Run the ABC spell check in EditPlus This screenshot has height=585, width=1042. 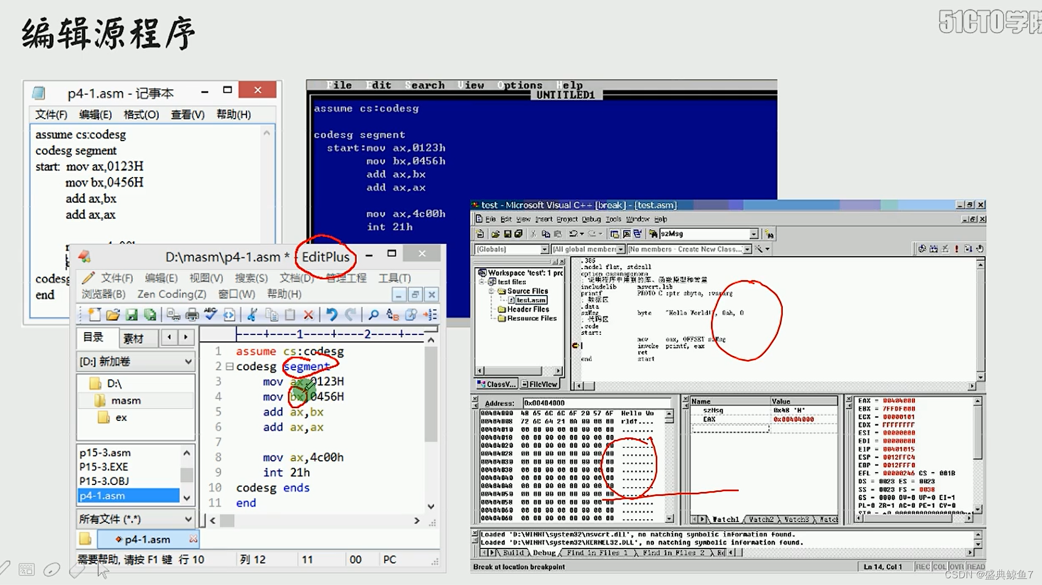pyautogui.click(x=210, y=314)
